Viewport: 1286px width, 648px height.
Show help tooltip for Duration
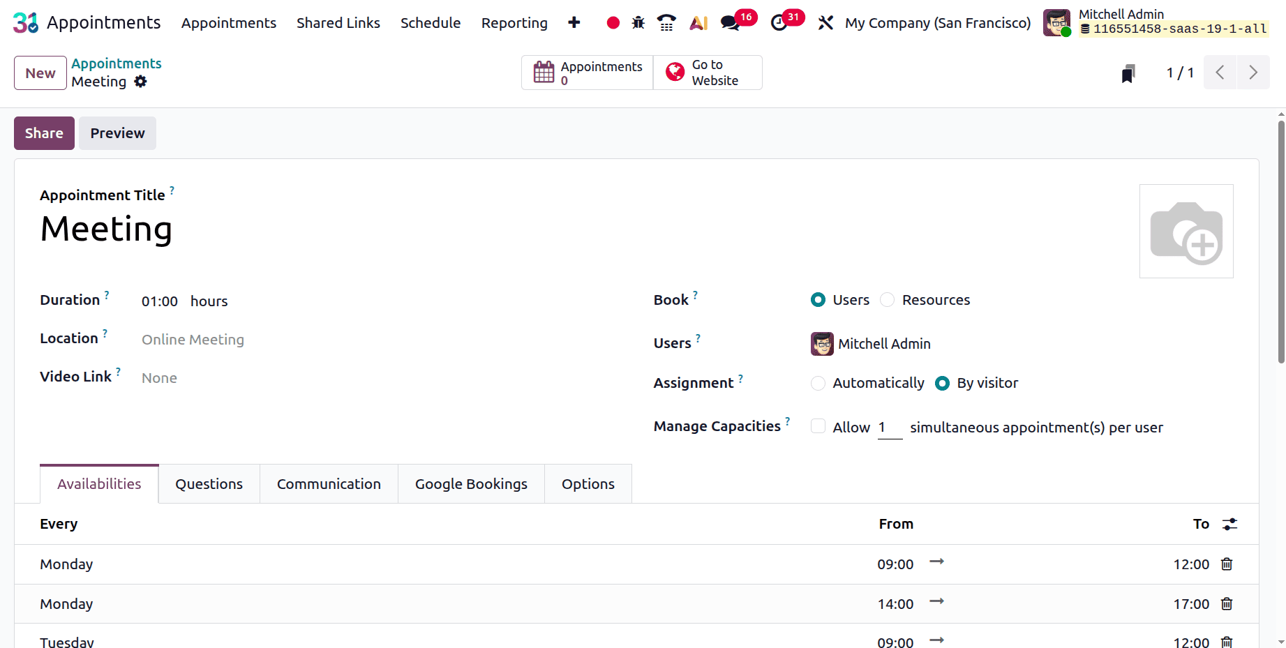pyautogui.click(x=107, y=294)
